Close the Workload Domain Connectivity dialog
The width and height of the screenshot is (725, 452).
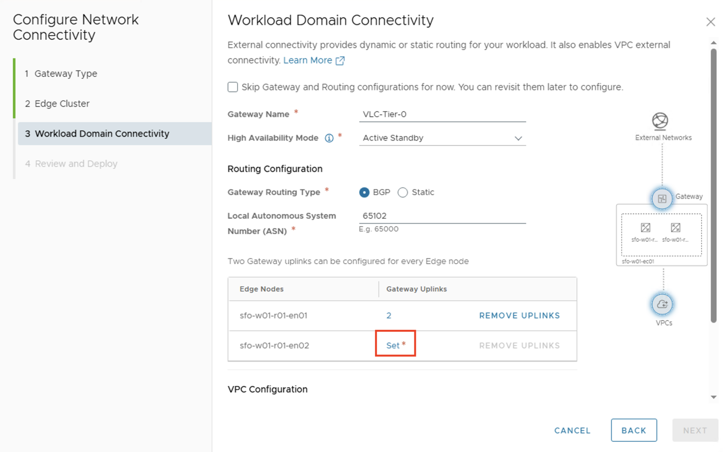[710, 22]
